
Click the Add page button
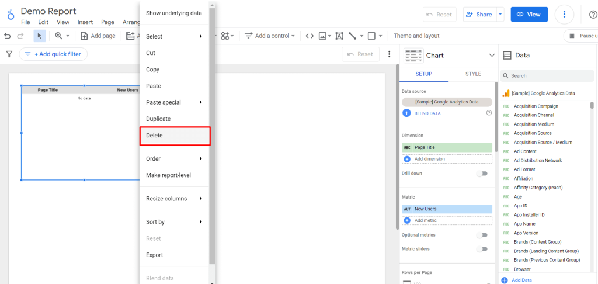pos(98,36)
